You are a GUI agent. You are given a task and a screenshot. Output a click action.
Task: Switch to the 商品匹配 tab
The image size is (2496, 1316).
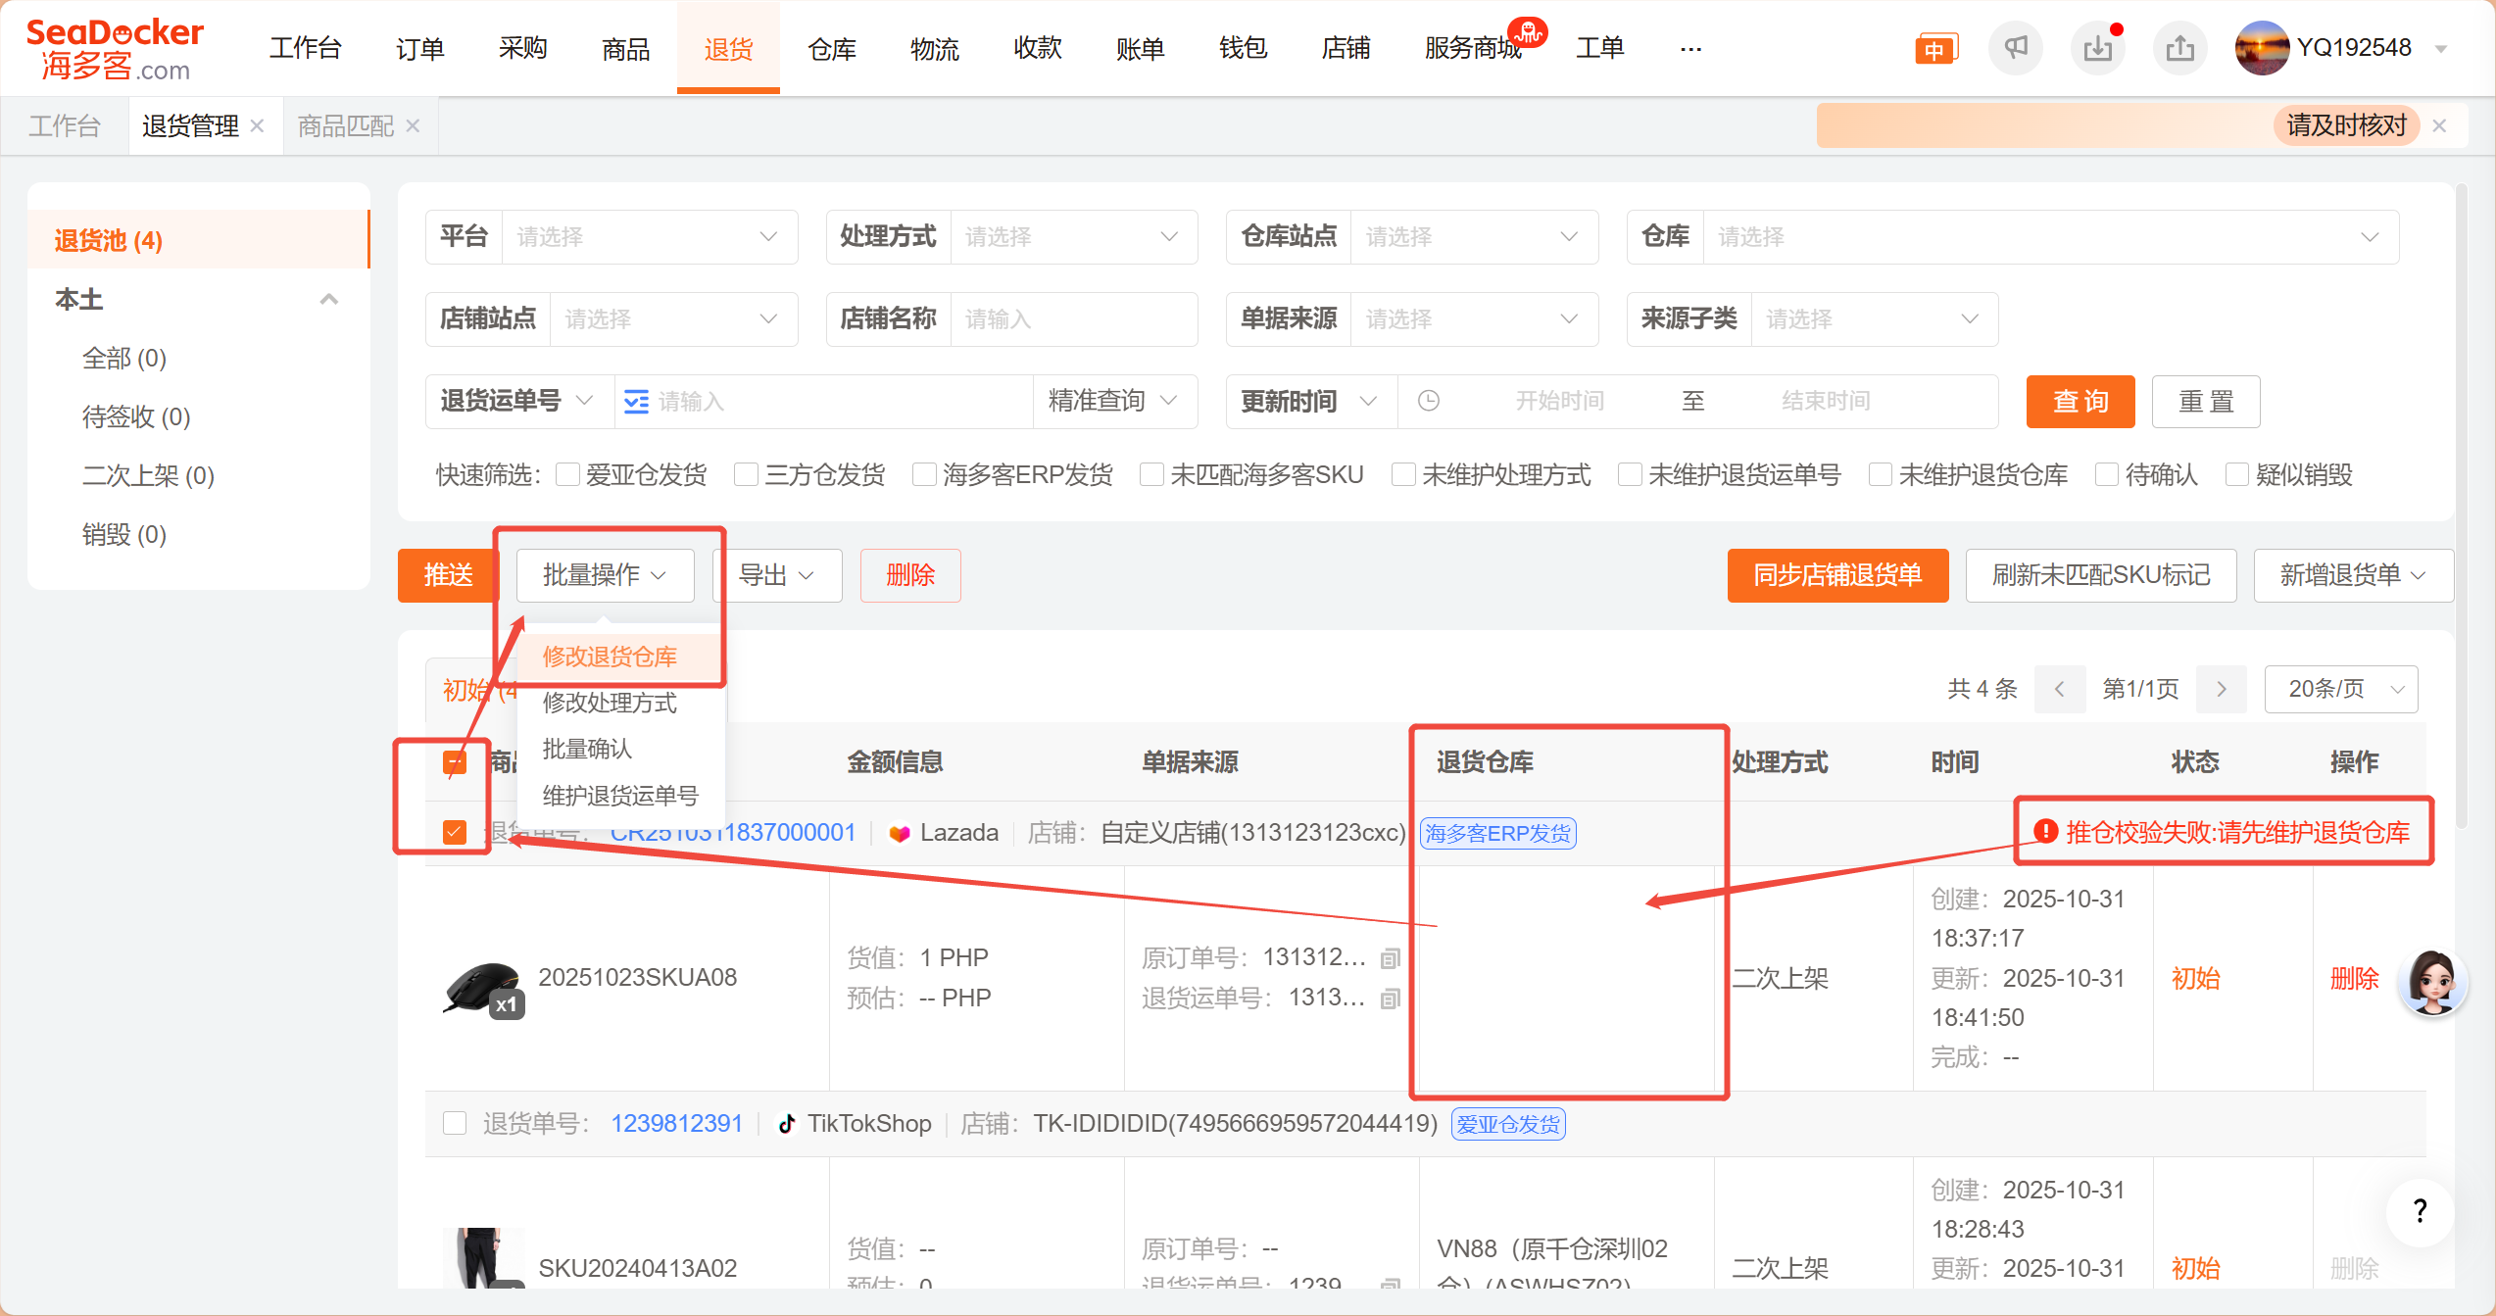pos(345,125)
